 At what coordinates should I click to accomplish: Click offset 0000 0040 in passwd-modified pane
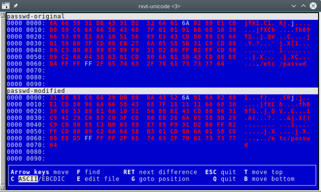pyautogui.click(x=26, y=124)
